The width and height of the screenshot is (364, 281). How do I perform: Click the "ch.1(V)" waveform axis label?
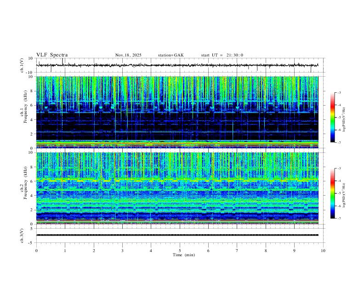pos(22,65)
